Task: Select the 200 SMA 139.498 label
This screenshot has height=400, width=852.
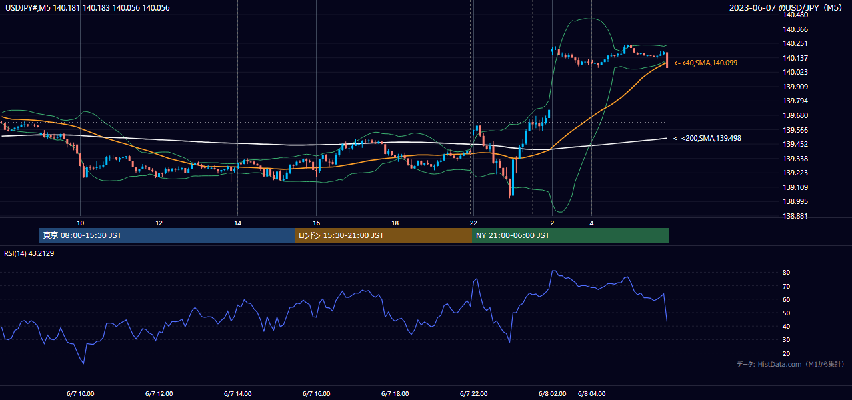Action: tap(707, 138)
